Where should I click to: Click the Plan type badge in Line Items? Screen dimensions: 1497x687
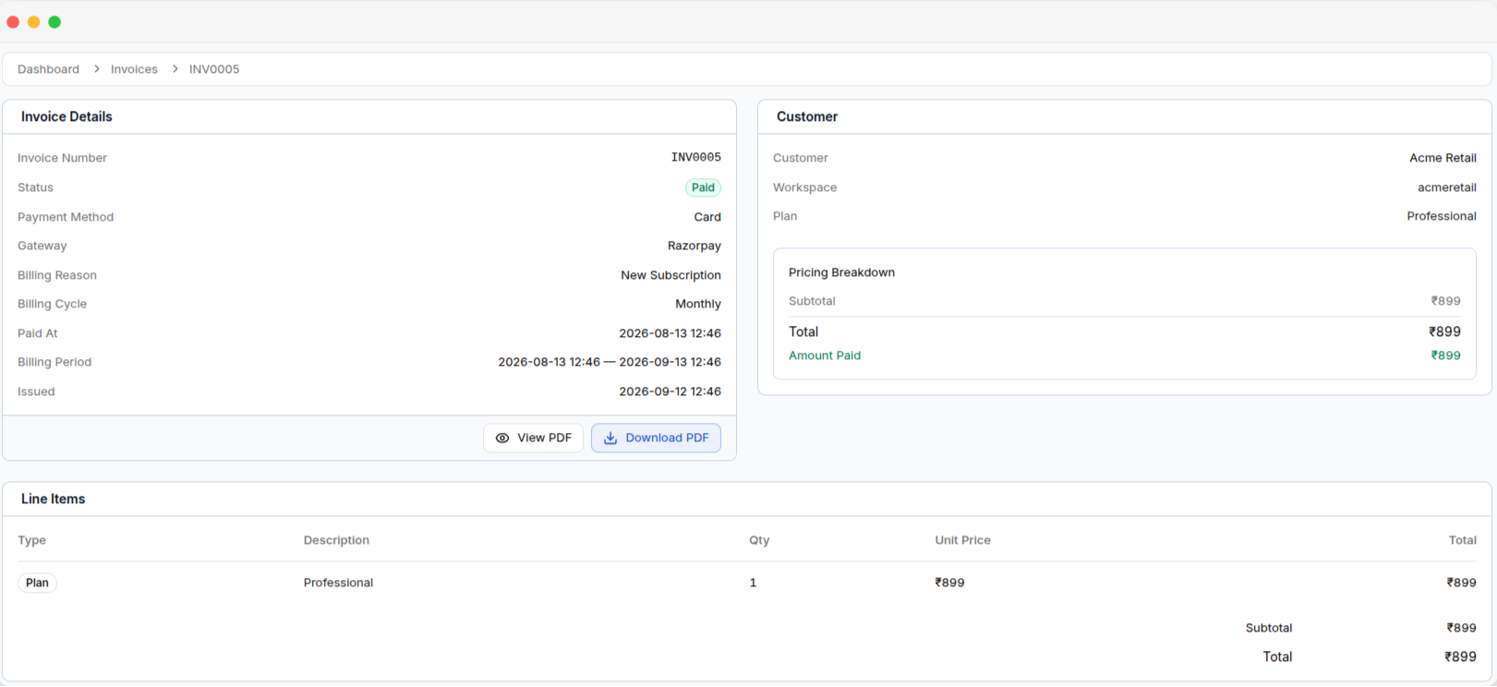37,583
